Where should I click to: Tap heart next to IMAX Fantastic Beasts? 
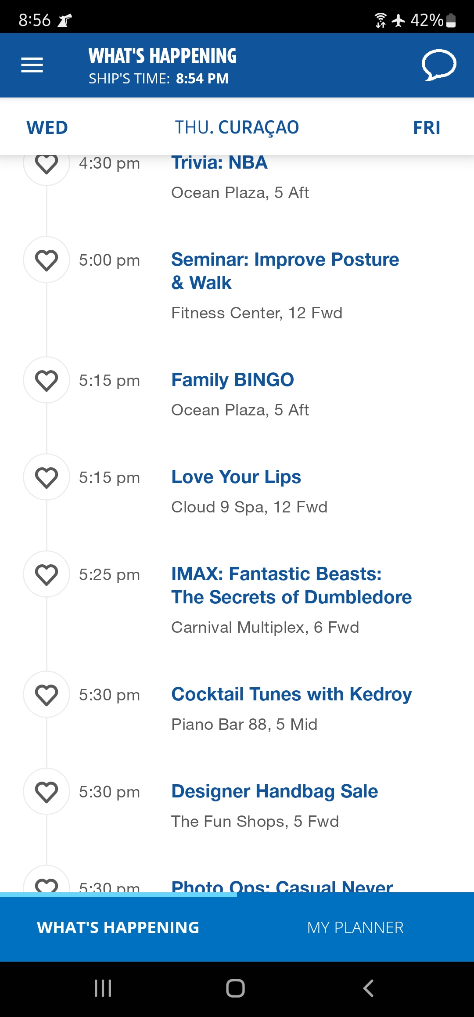click(x=47, y=574)
